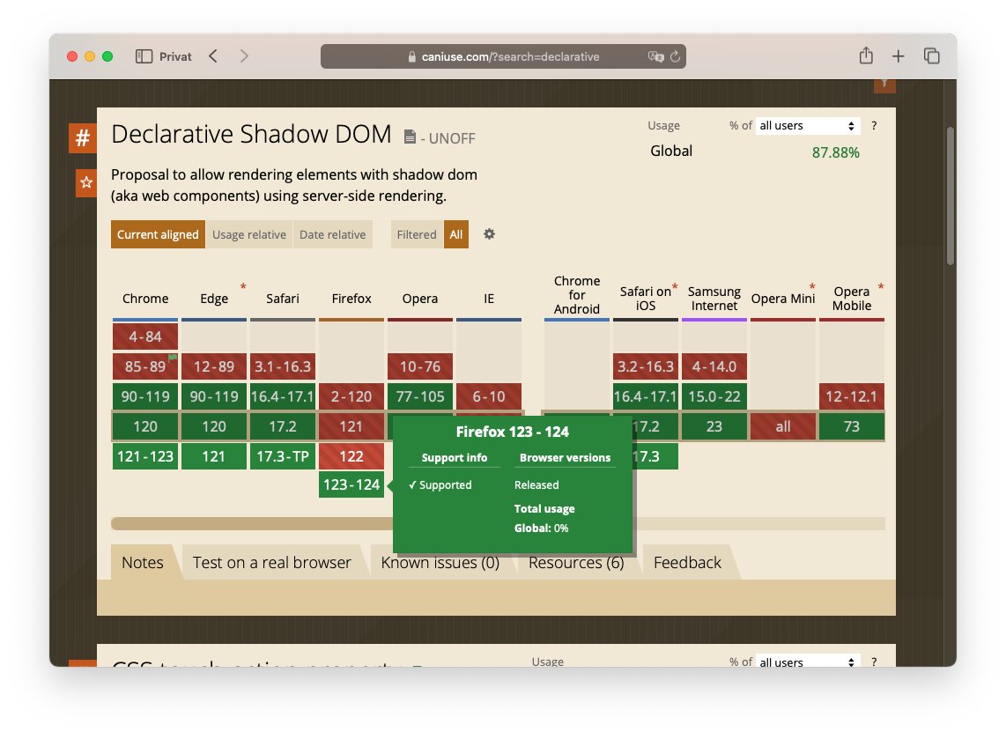Select Chrome 121-123 version cell
The width and height of the screenshot is (1006, 732).
(145, 456)
